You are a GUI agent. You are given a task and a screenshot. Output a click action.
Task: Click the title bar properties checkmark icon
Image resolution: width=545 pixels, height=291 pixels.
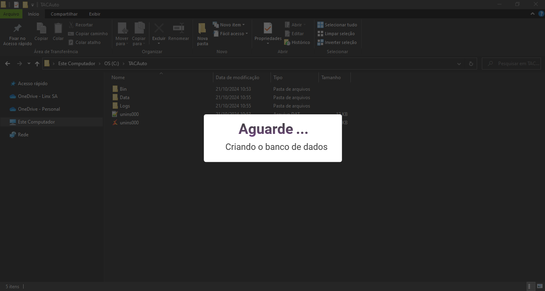coord(16,5)
